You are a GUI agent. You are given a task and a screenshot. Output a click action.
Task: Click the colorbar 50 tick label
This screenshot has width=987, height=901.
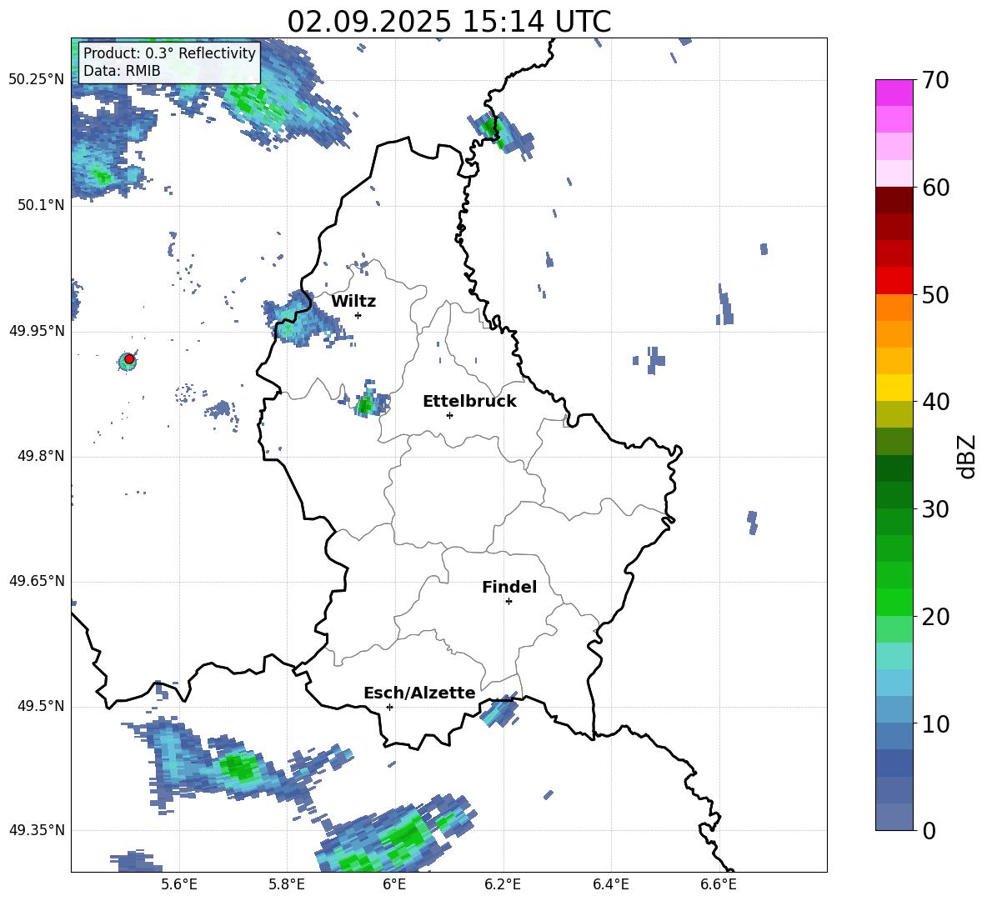pos(935,294)
